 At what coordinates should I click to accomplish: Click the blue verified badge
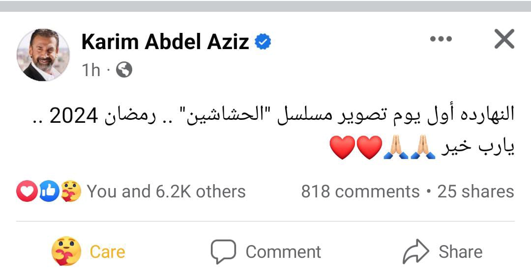point(263,43)
